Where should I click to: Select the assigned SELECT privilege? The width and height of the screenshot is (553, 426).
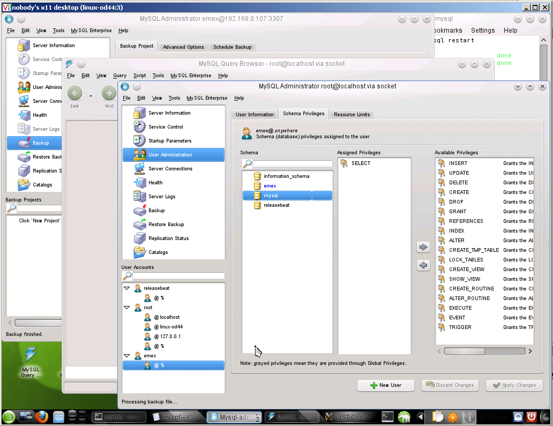(361, 163)
